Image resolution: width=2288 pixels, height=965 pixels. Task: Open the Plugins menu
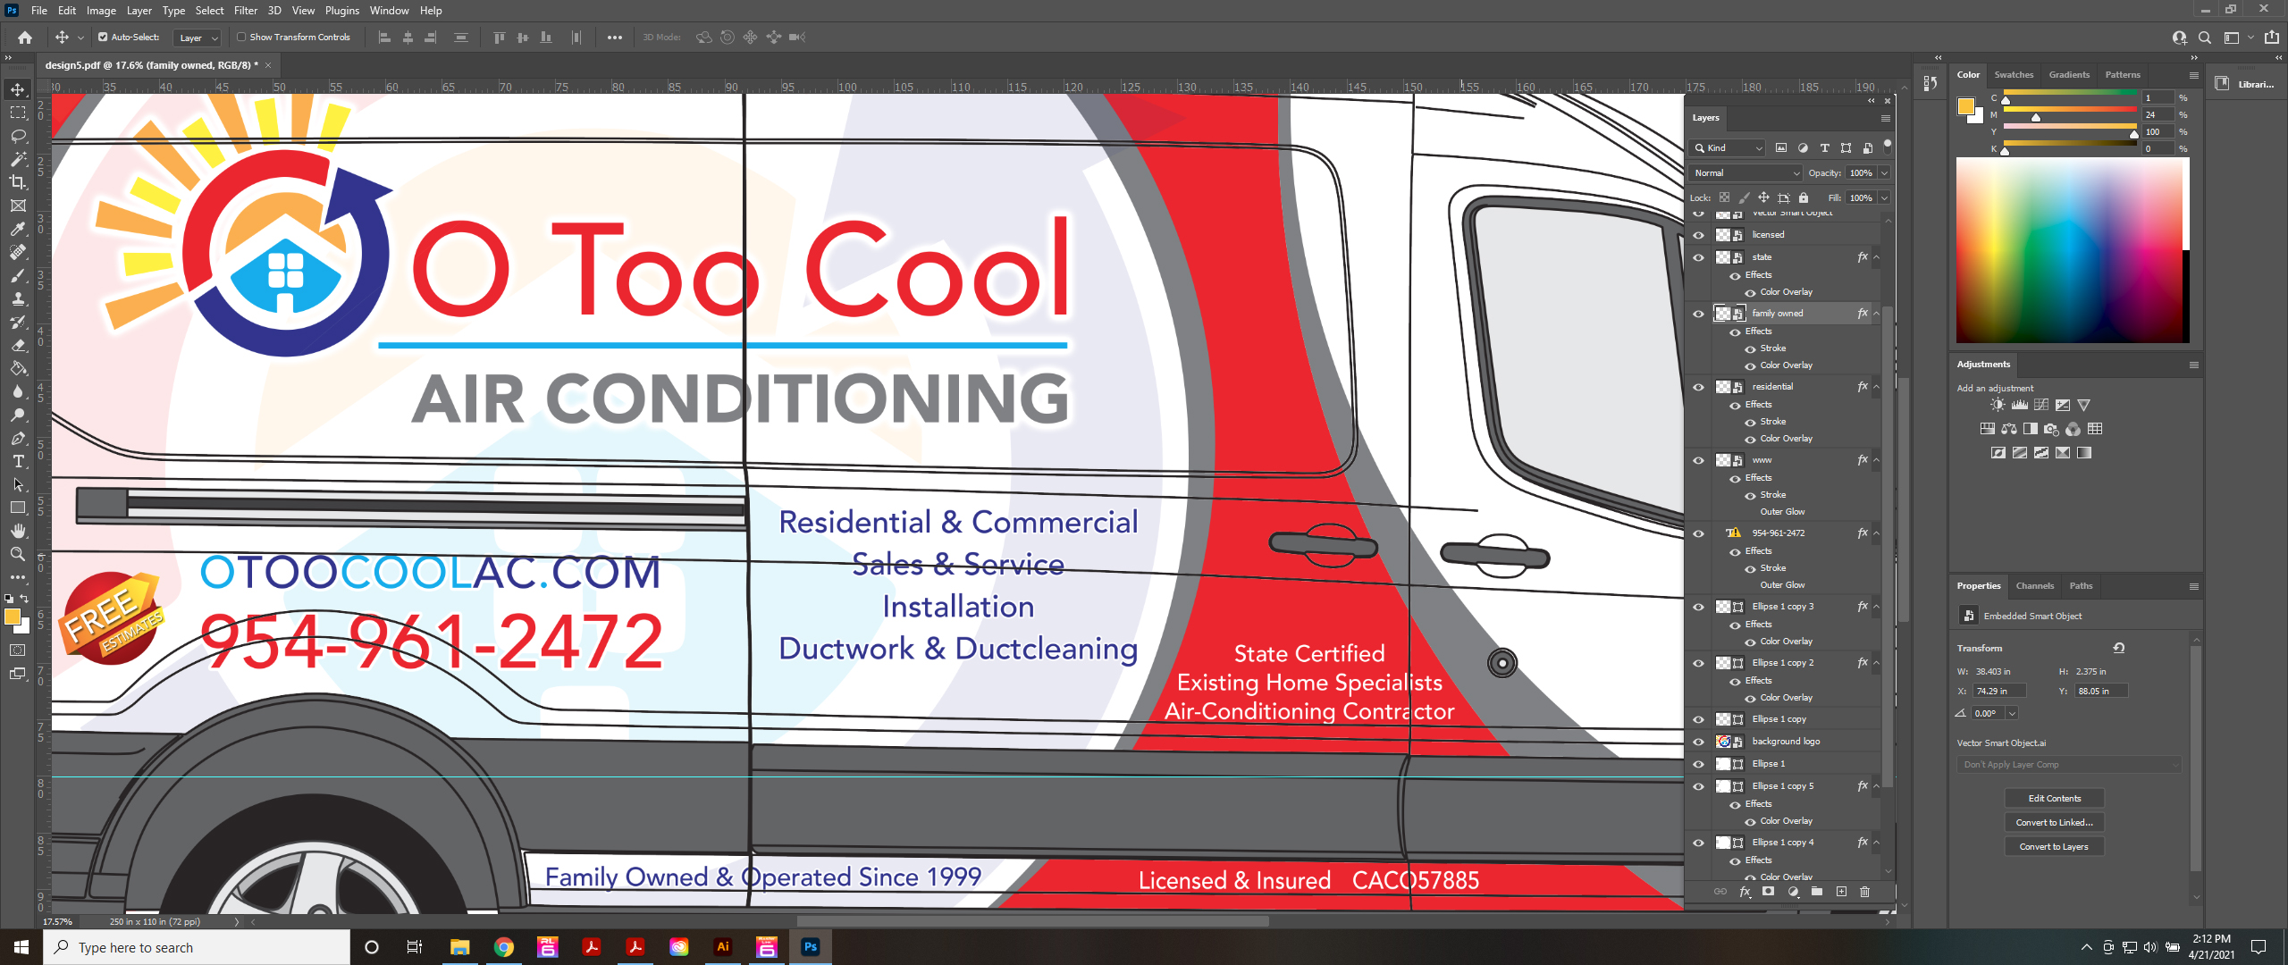pos(341,11)
